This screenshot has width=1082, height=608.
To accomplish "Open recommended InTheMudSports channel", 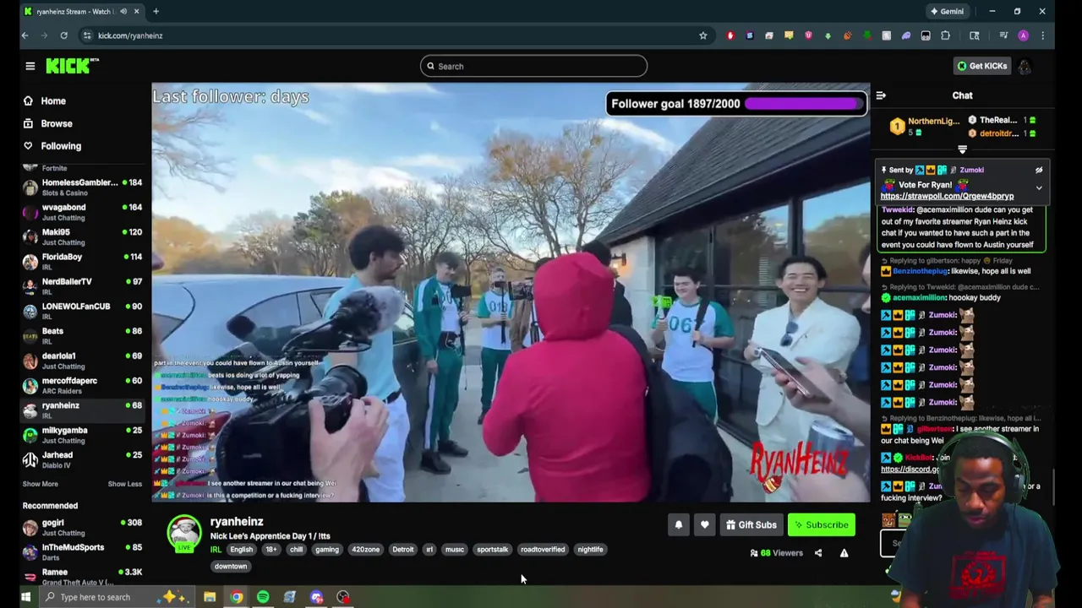I will 82,552.
